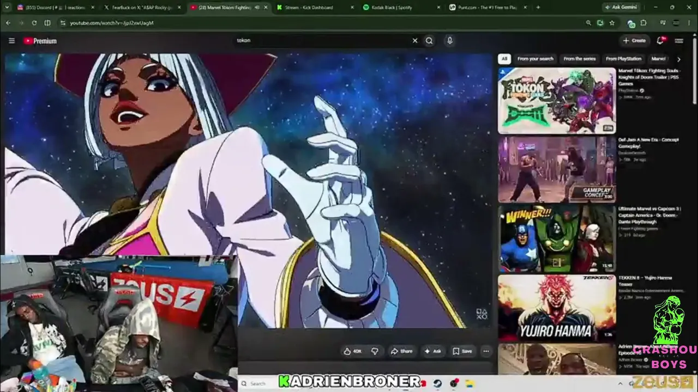Close the Kick Dashboard tab
Viewport: 698px width, 392px height.
(352, 7)
